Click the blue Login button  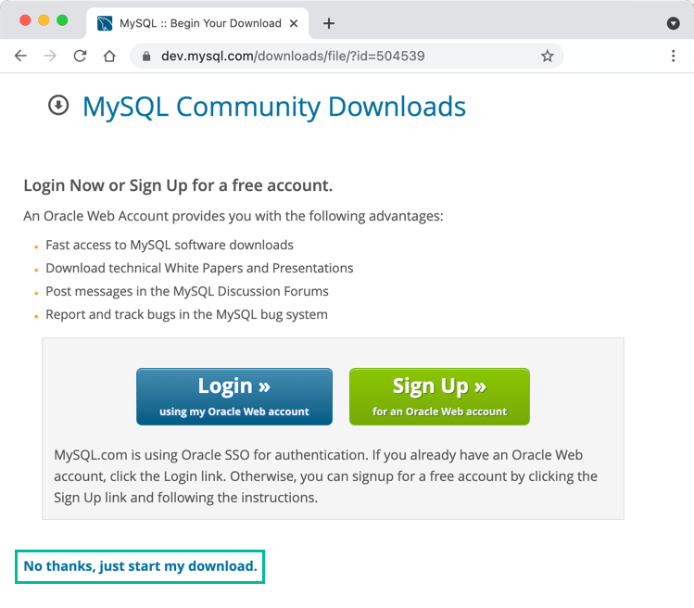234,397
